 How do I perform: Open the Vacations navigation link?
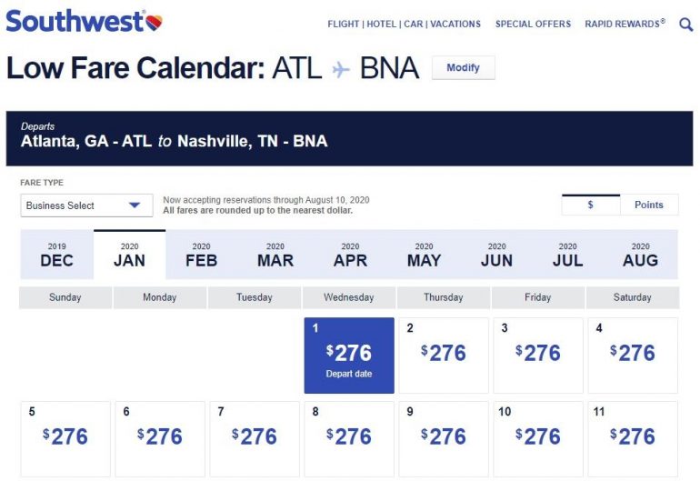click(x=455, y=25)
